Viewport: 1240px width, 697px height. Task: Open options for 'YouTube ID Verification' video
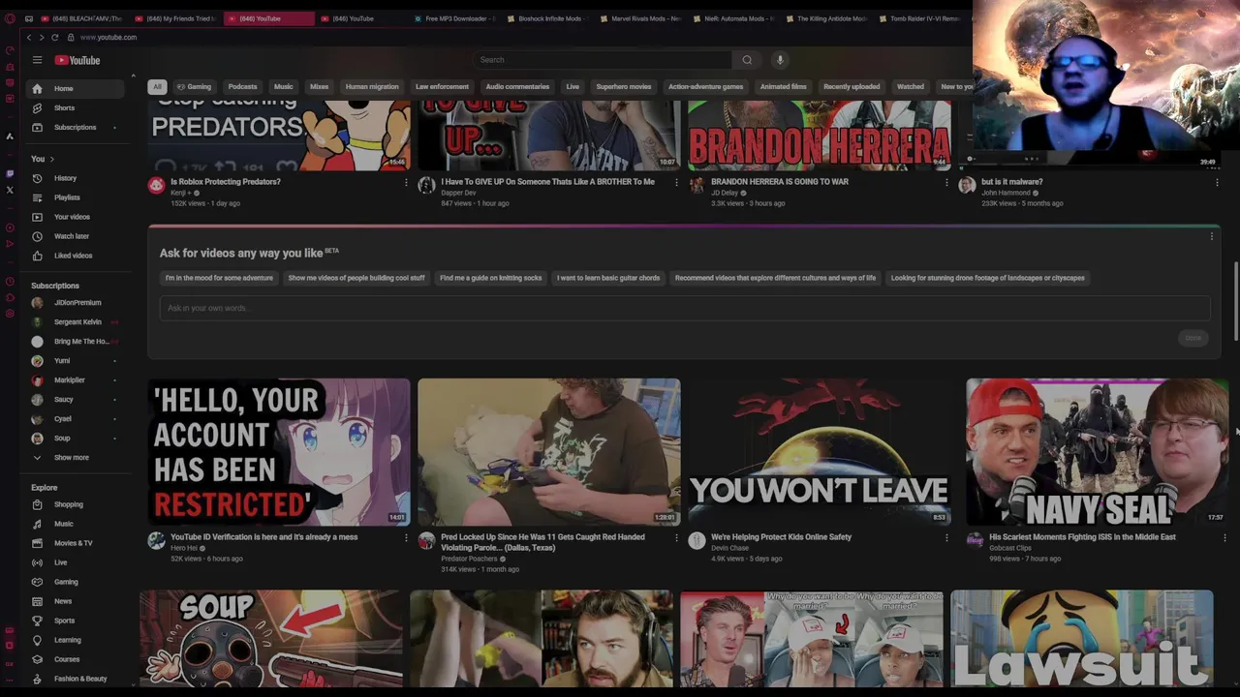(x=406, y=537)
